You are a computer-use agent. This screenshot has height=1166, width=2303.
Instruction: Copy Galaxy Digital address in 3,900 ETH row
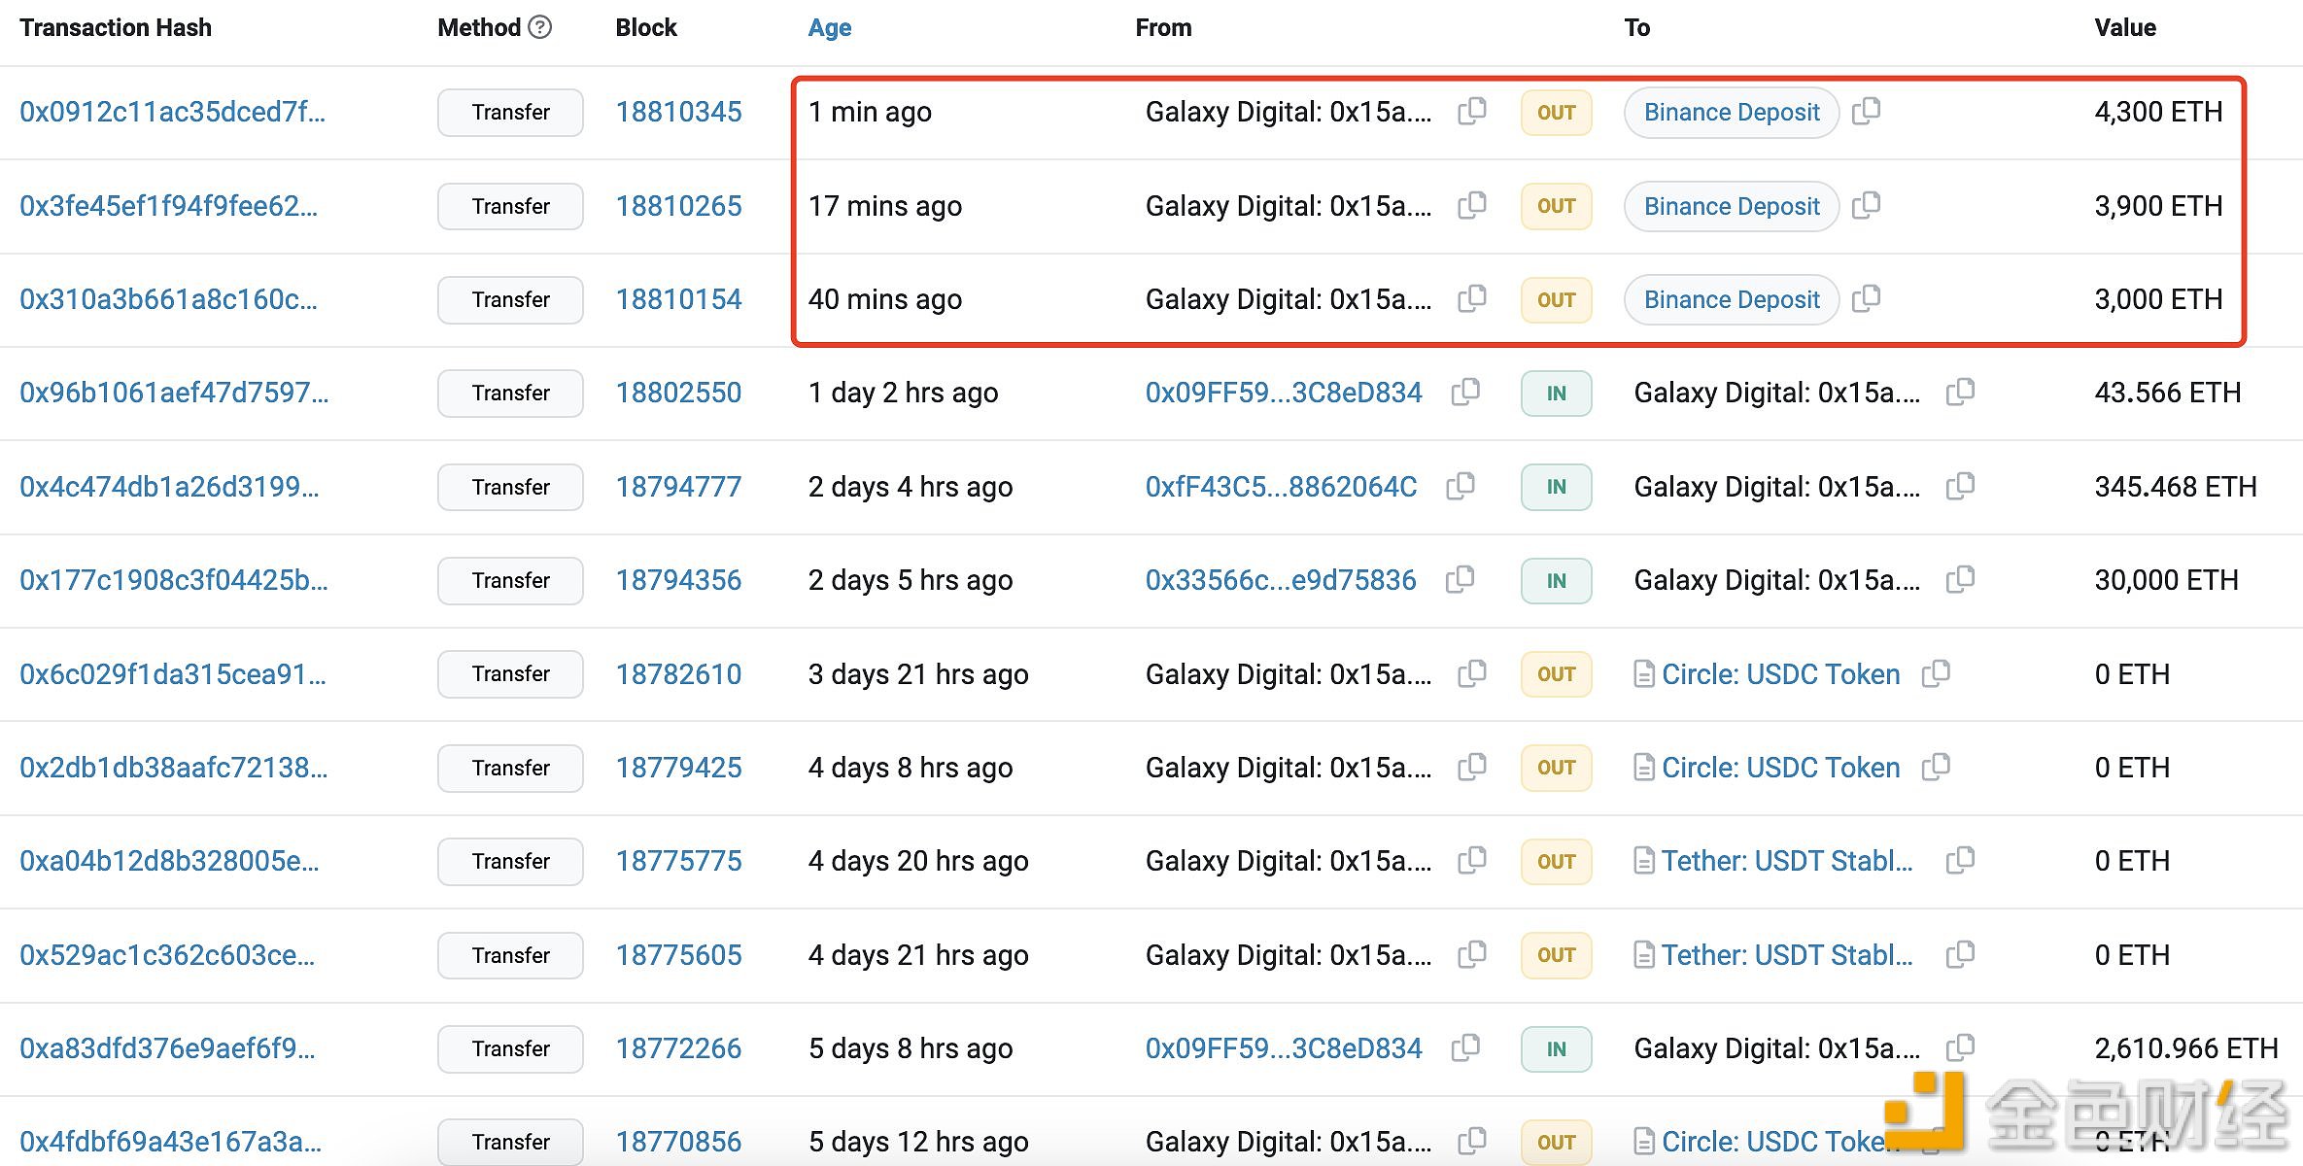coord(1472,205)
